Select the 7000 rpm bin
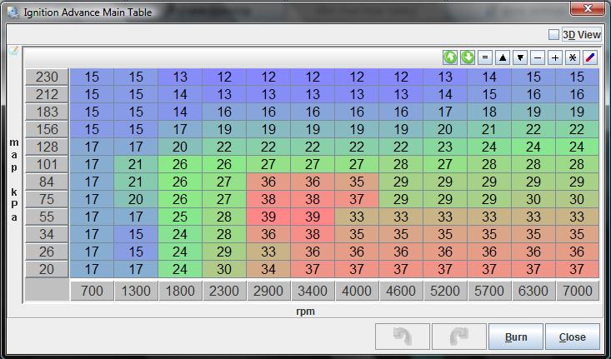The image size is (611, 359). tap(577, 291)
